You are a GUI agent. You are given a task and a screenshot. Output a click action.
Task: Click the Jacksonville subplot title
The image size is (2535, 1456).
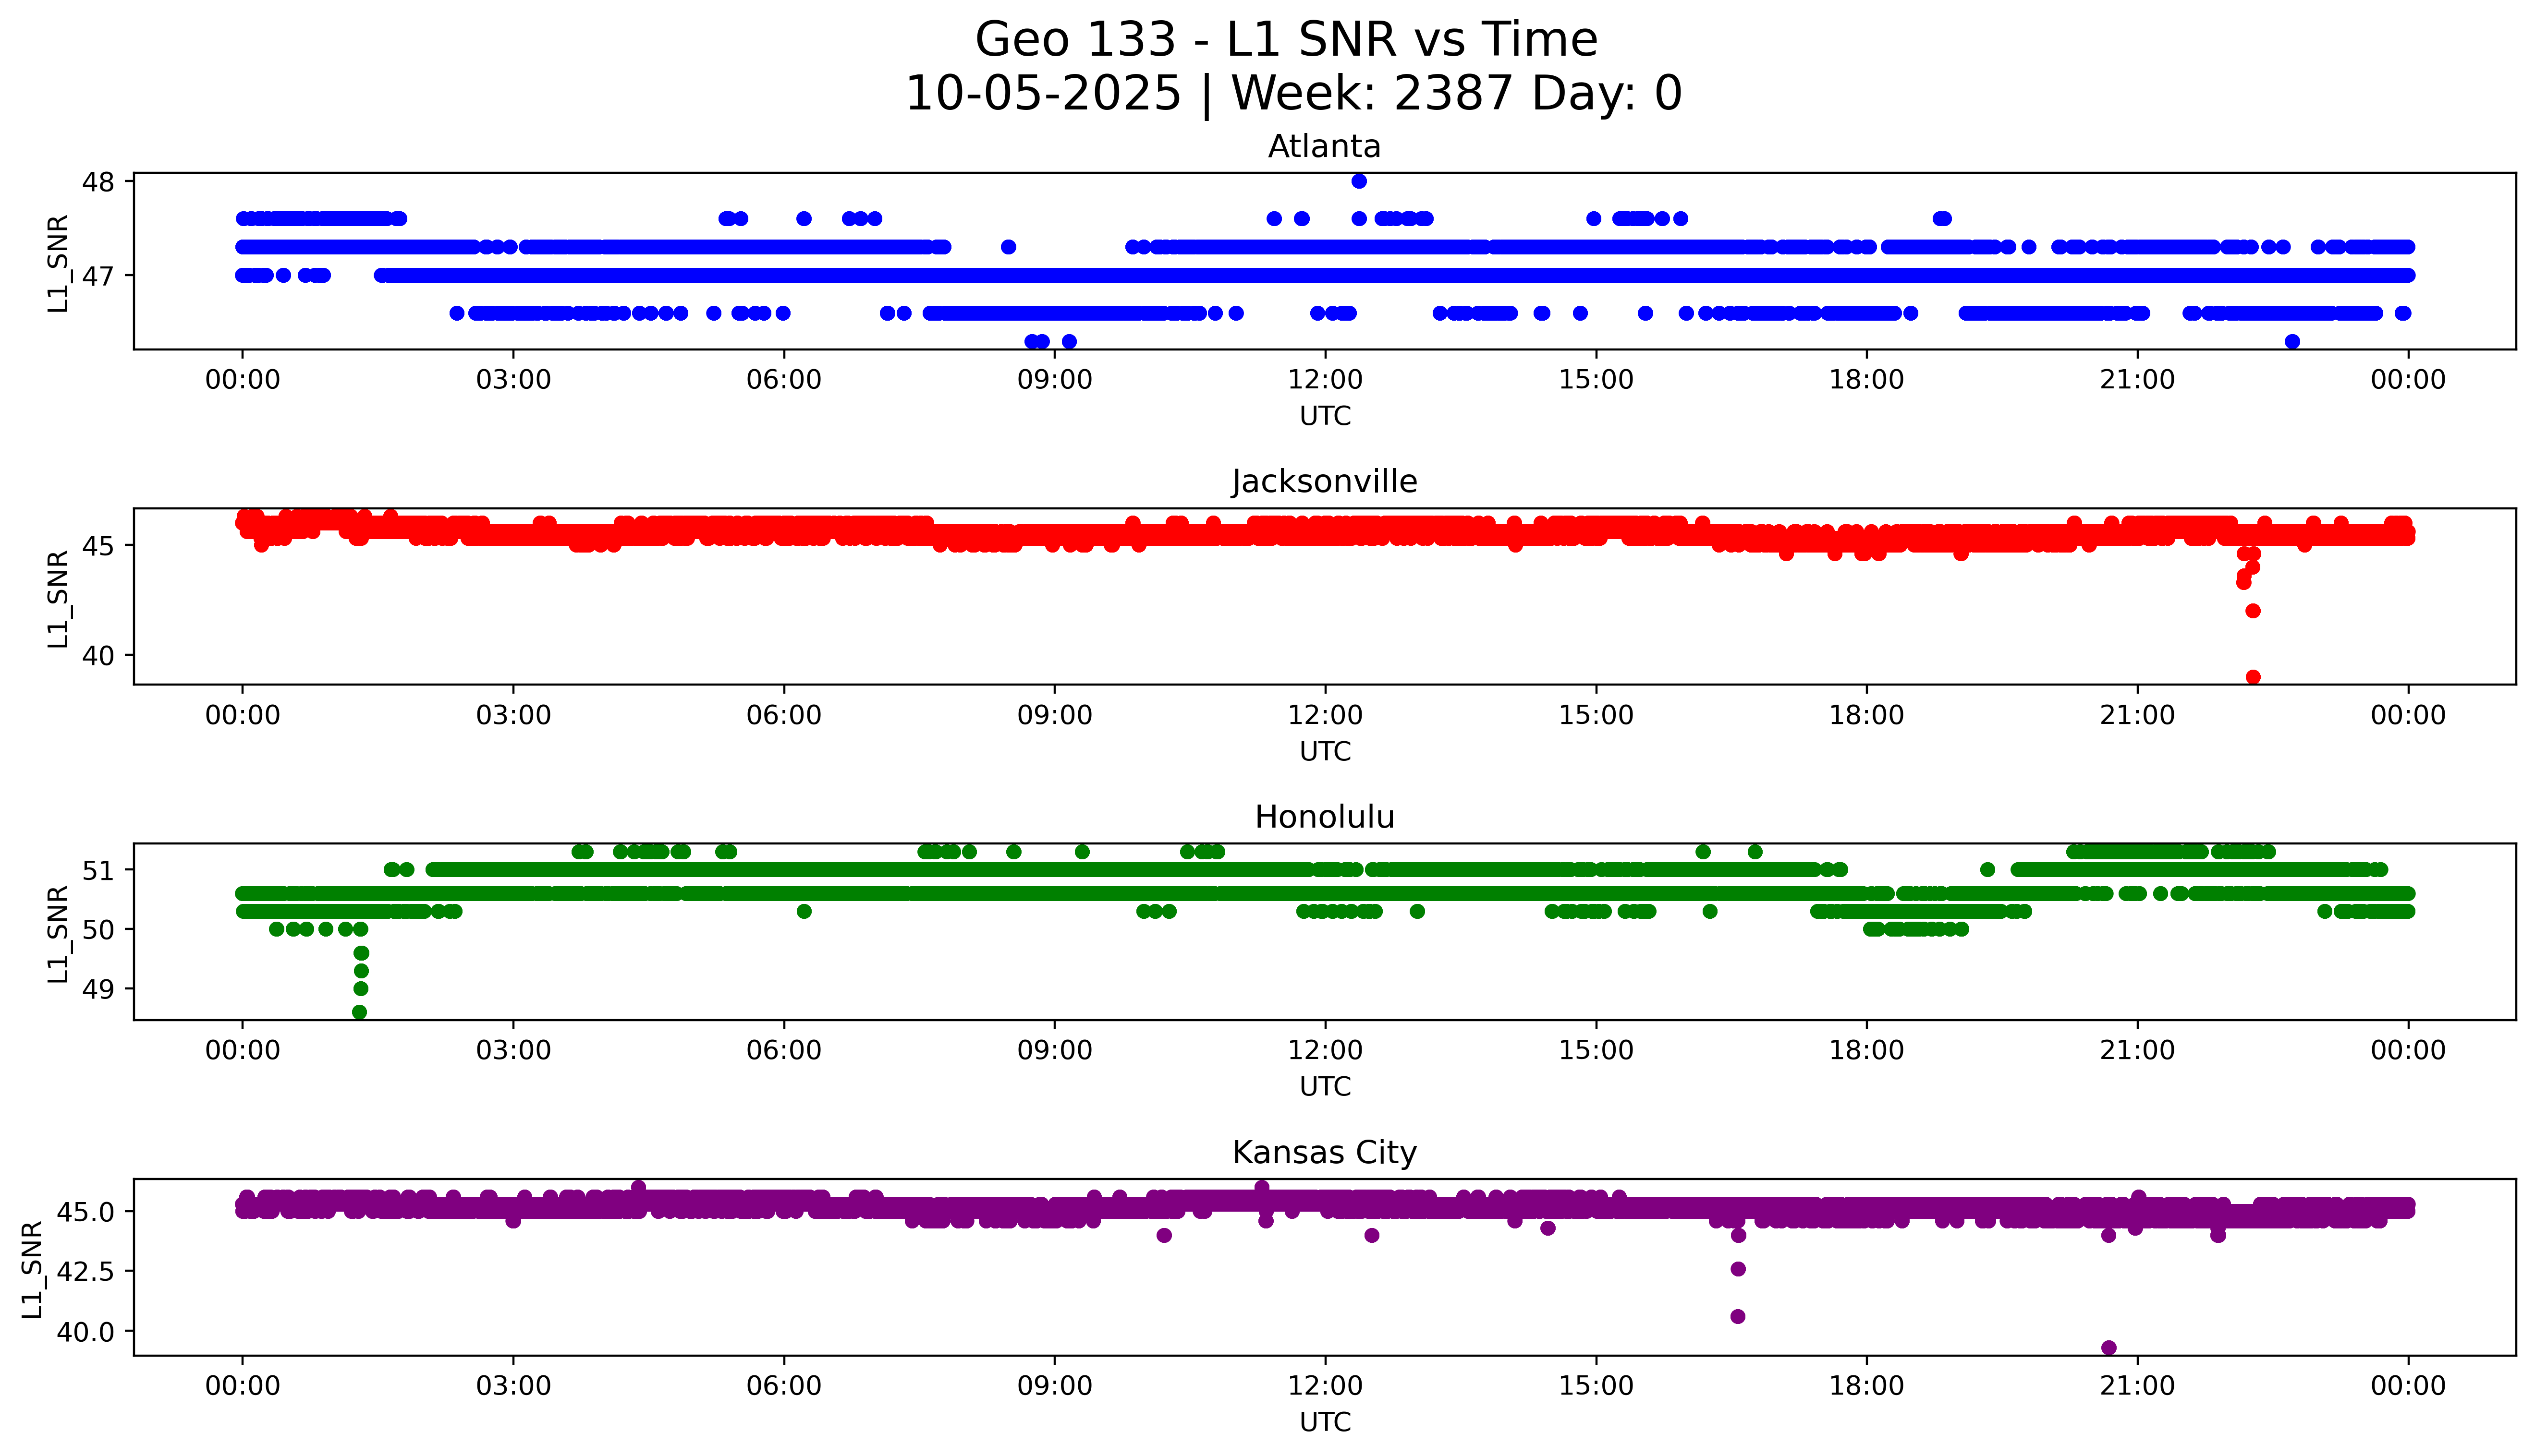point(1324,482)
